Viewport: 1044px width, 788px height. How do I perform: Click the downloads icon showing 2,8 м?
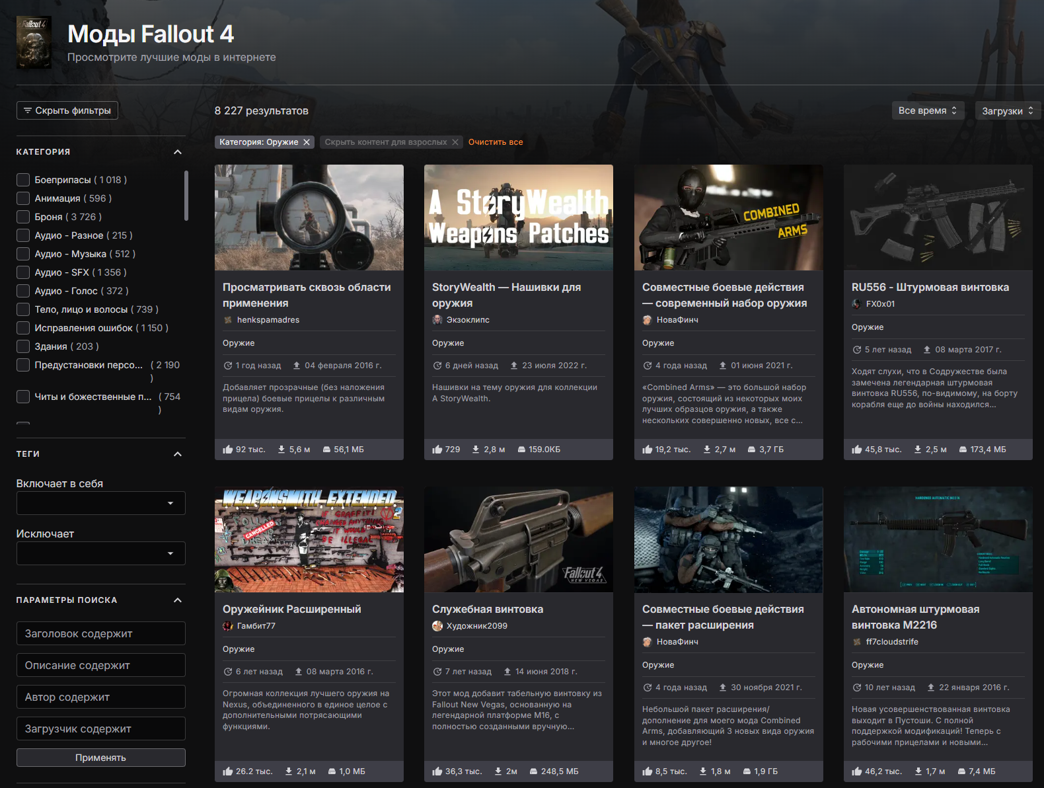point(476,450)
